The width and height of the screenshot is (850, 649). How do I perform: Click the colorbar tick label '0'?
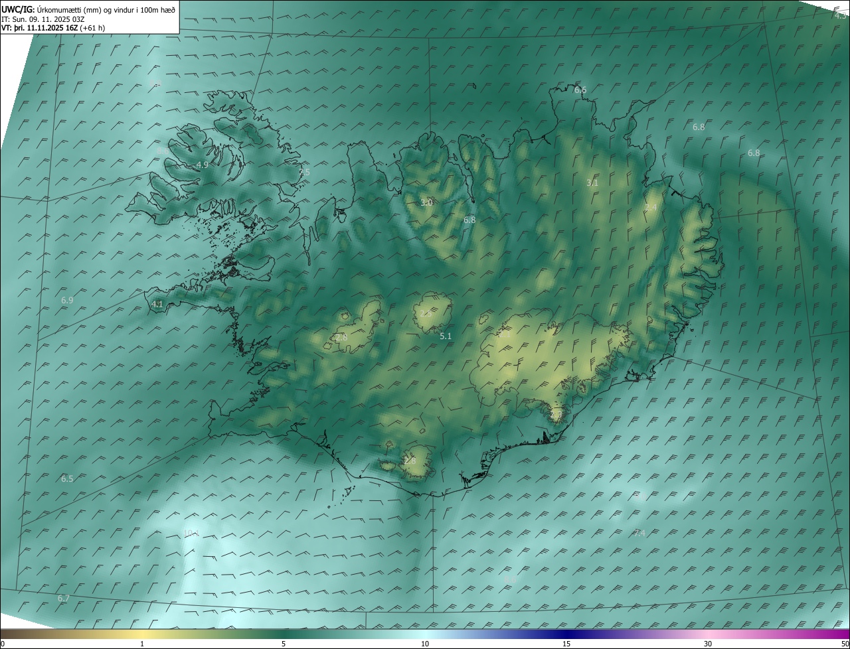pos(3,644)
